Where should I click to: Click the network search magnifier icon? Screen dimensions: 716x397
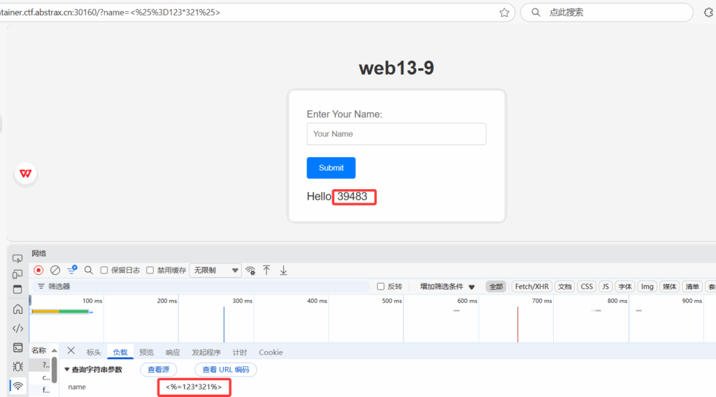click(x=89, y=270)
